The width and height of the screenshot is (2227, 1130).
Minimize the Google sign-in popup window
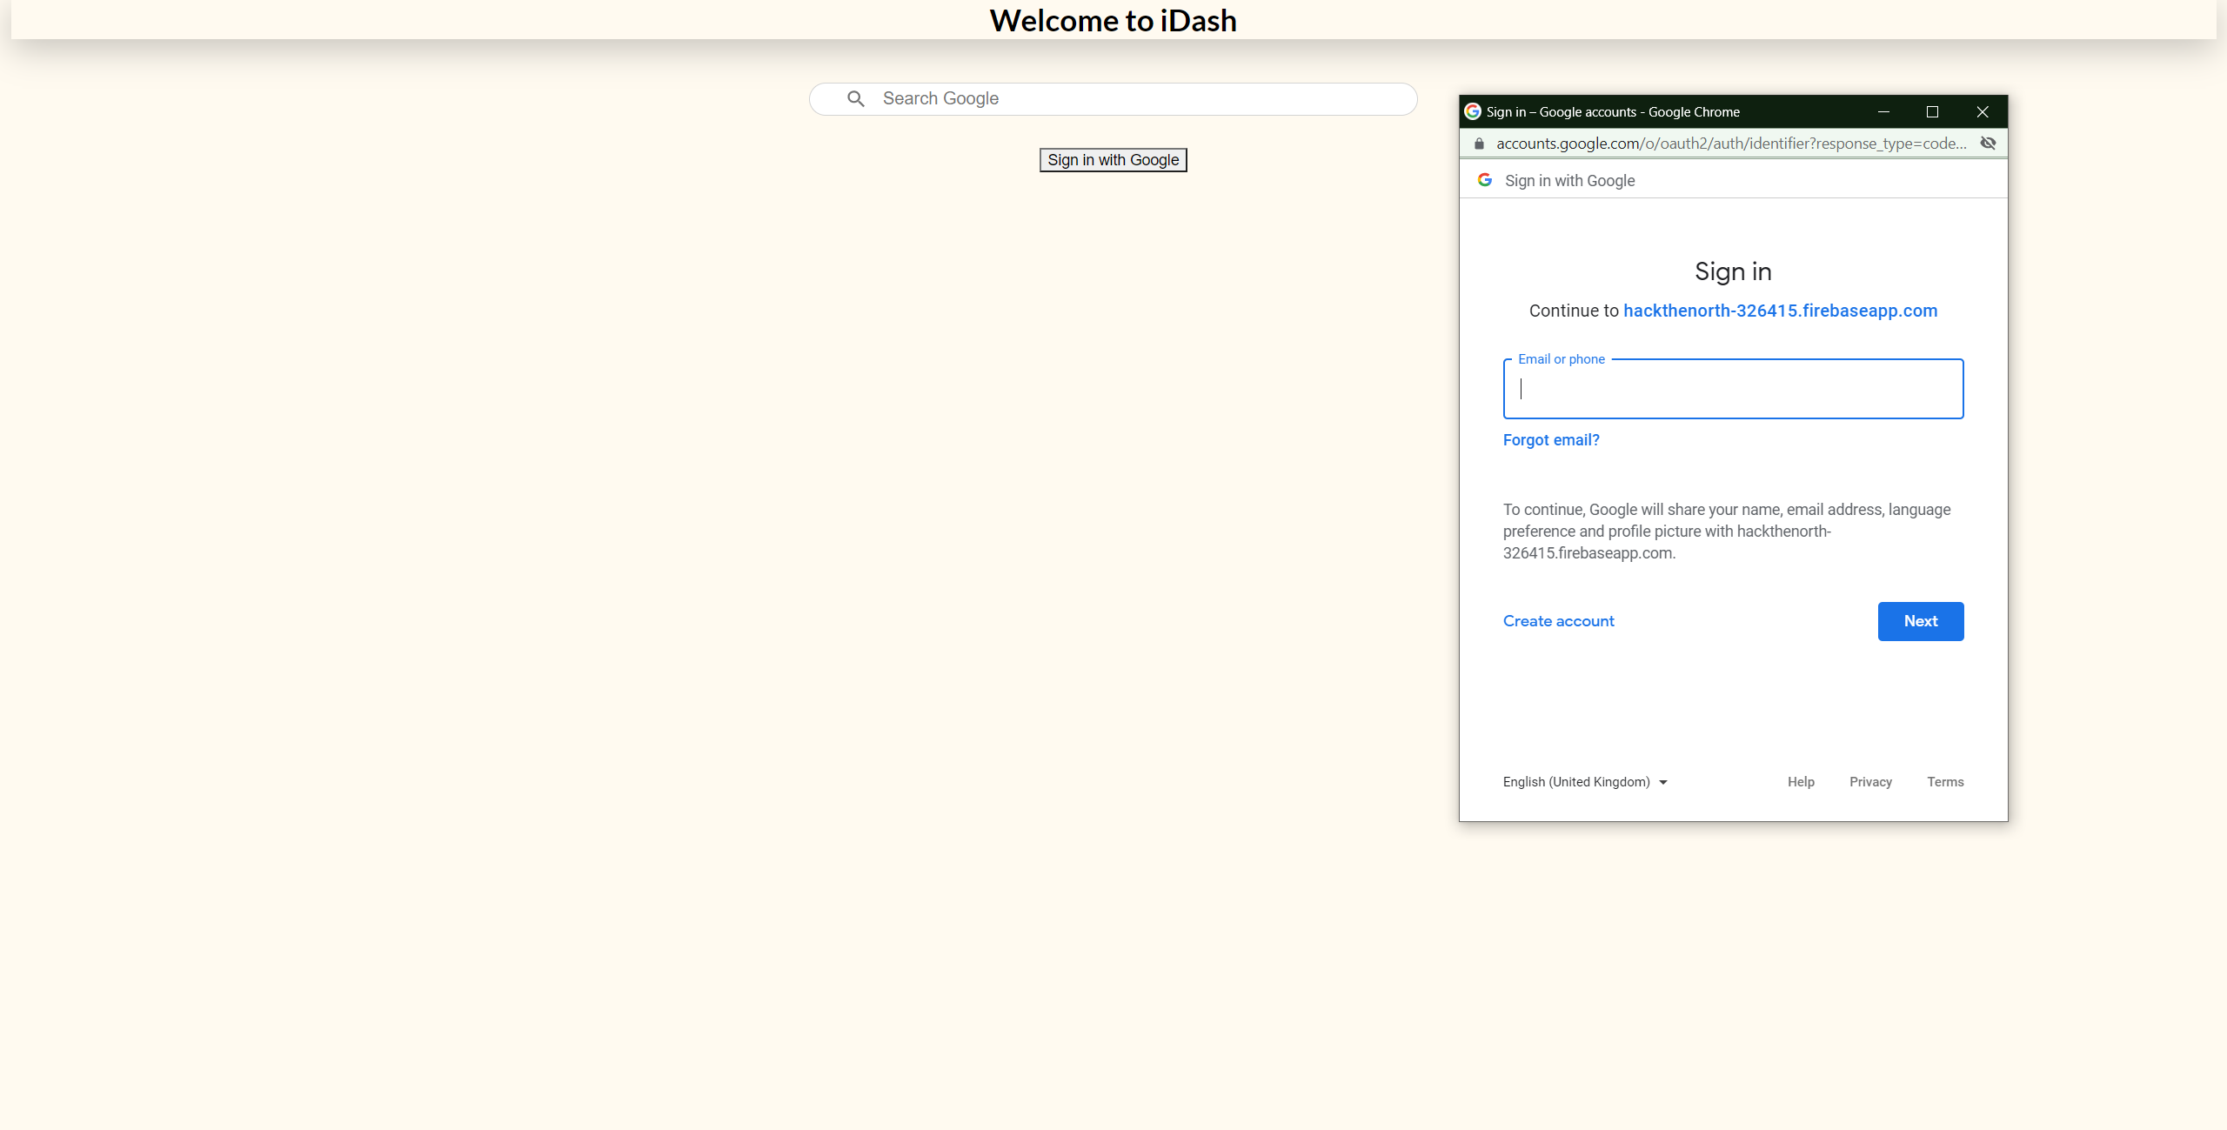[1883, 111]
